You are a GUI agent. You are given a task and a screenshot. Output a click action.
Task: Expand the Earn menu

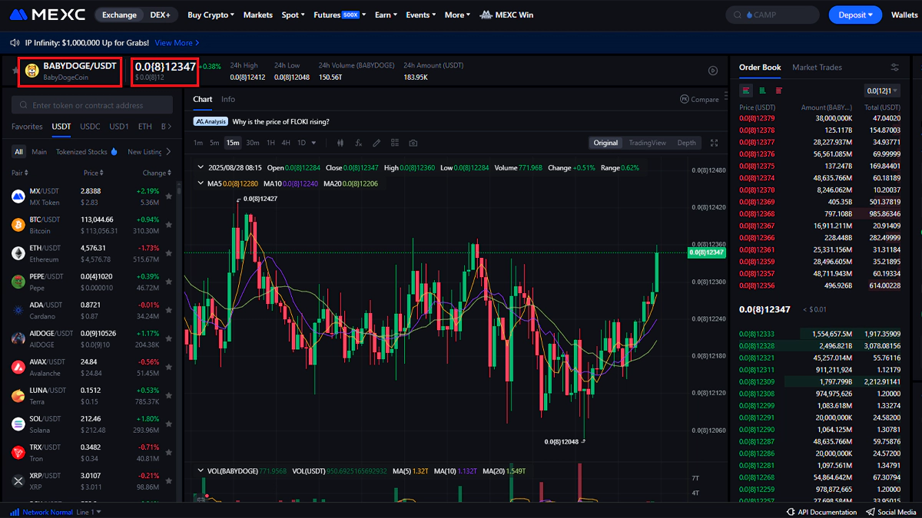tap(386, 15)
